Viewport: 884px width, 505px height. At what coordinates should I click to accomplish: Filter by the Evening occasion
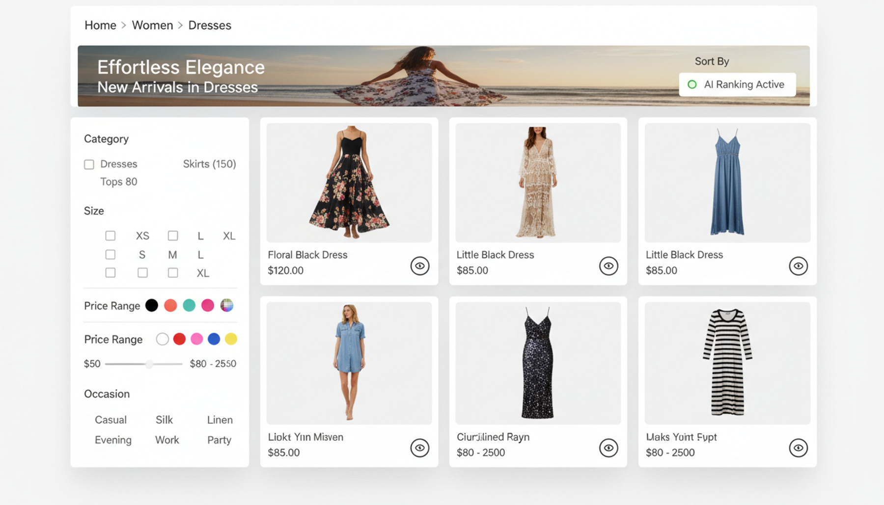(113, 440)
